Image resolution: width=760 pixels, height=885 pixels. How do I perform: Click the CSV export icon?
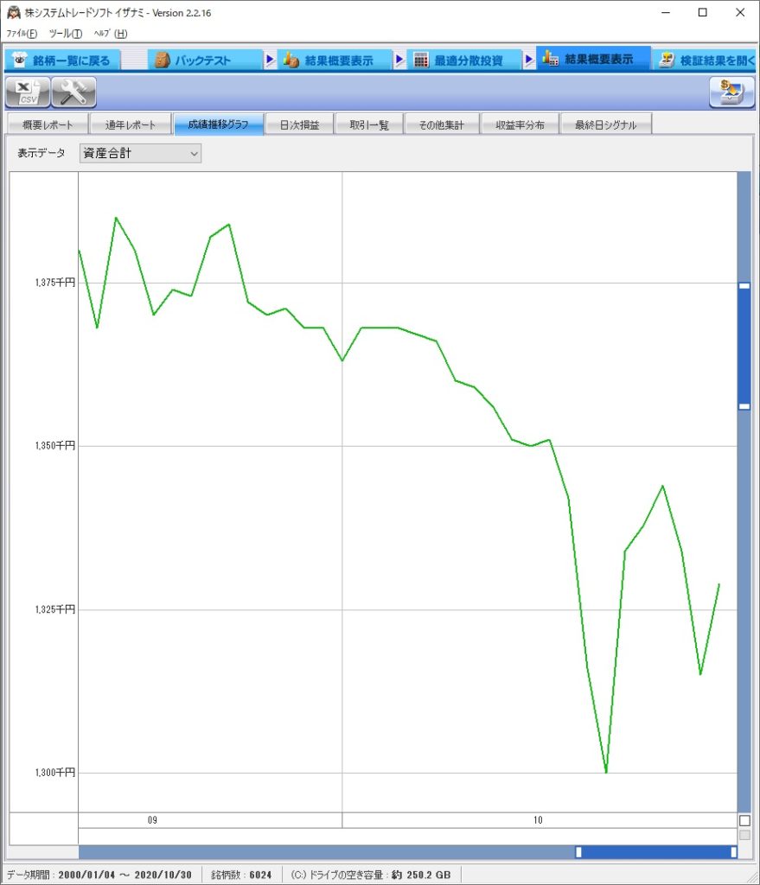point(27,92)
